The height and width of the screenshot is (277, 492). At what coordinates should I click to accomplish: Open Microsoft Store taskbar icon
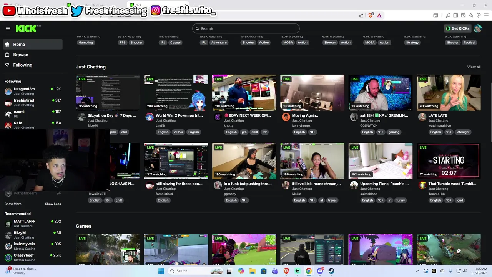[x=263, y=271]
